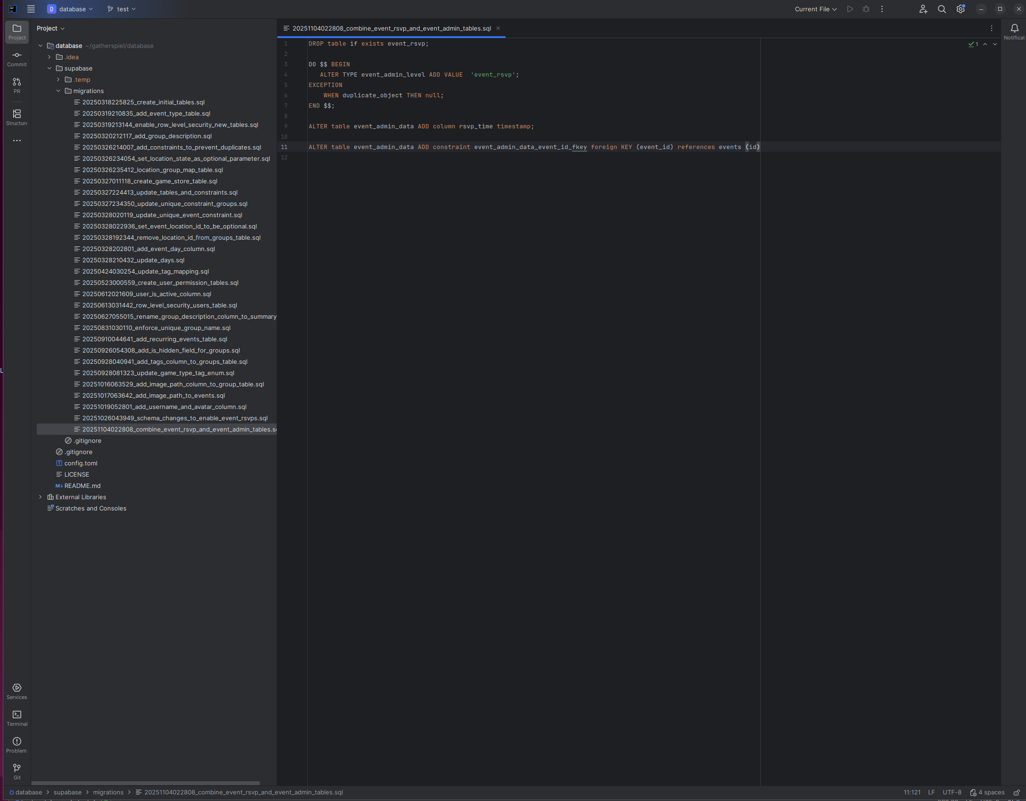The image size is (1026, 801).
Task: Collapse the migrations folder
Action: [x=58, y=91]
